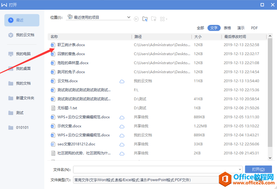The width and height of the screenshot is (277, 189).
Task: Click the back navigation arrow icon
Action: tap(136, 19)
